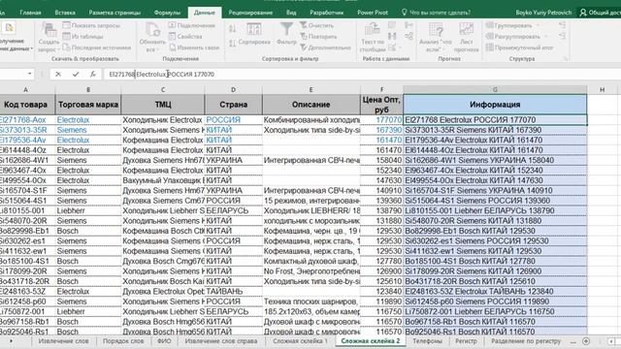Click Общий доступ share button
The width and height of the screenshot is (621, 349).
point(600,13)
